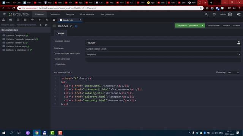Click the Evolution logo
Screen dimensions: 243x136
coord(19,14)
